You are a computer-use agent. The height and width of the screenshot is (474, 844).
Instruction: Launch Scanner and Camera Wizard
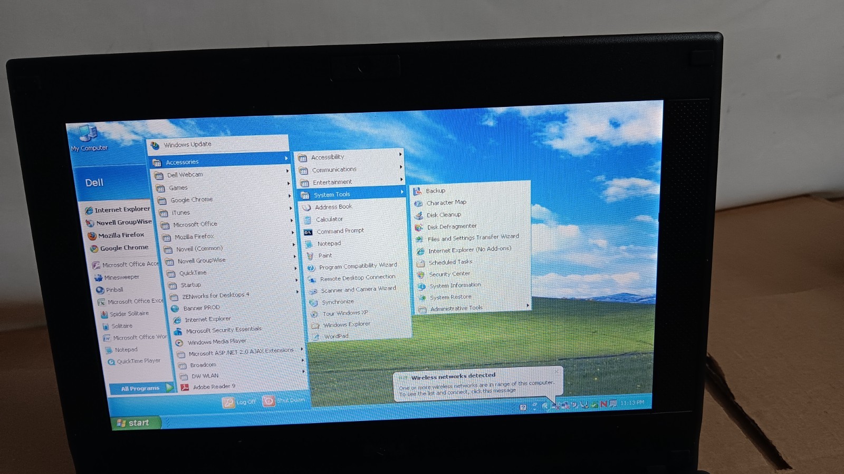(x=359, y=289)
